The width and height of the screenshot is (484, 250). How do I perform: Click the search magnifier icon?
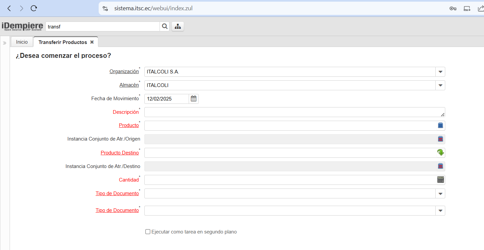[x=165, y=26]
